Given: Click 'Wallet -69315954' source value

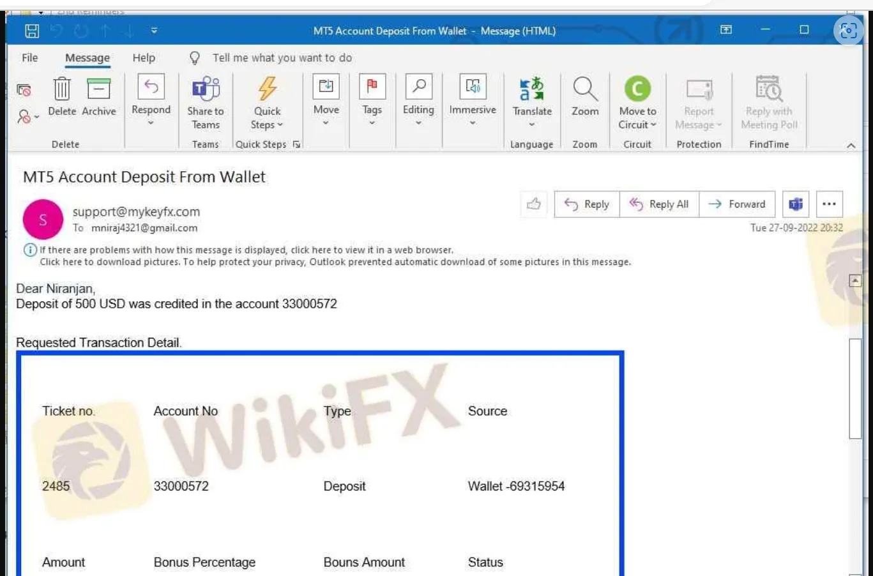Looking at the screenshot, I should coord(516,487).
